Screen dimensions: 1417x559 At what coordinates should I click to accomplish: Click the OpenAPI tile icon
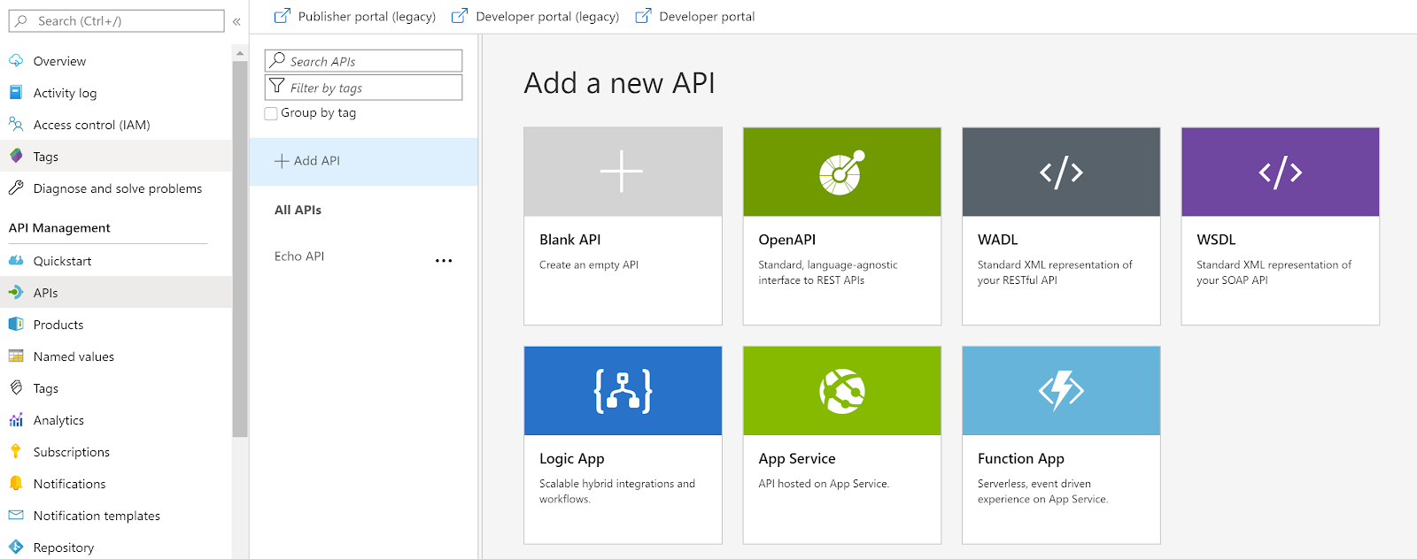coord(841,172)
